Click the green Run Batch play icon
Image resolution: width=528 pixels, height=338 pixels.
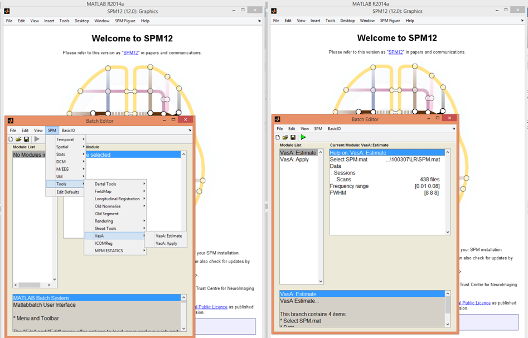click(x=303, y=137)
